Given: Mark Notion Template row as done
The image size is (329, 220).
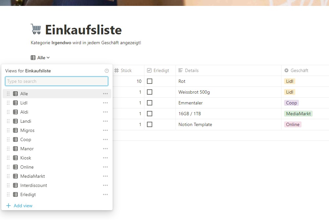Looking at the screenshot, I should point(150,124).
